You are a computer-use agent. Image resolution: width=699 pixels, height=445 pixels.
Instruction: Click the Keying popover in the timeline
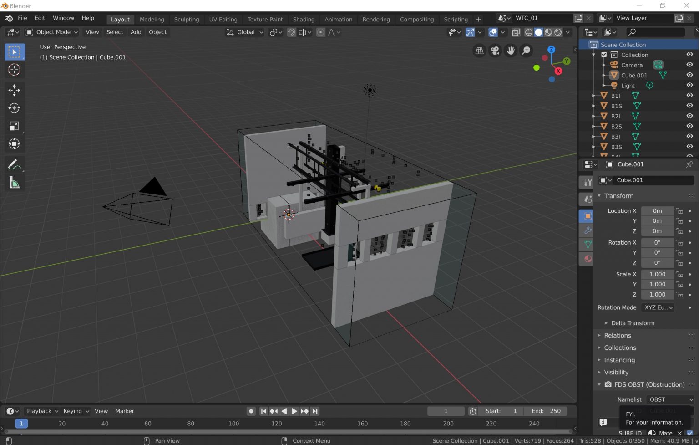click(x=76, y=411)
